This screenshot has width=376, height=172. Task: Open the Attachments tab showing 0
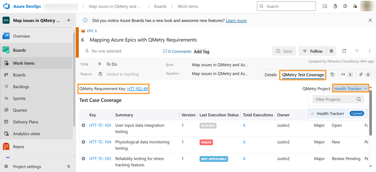(365, 75)
